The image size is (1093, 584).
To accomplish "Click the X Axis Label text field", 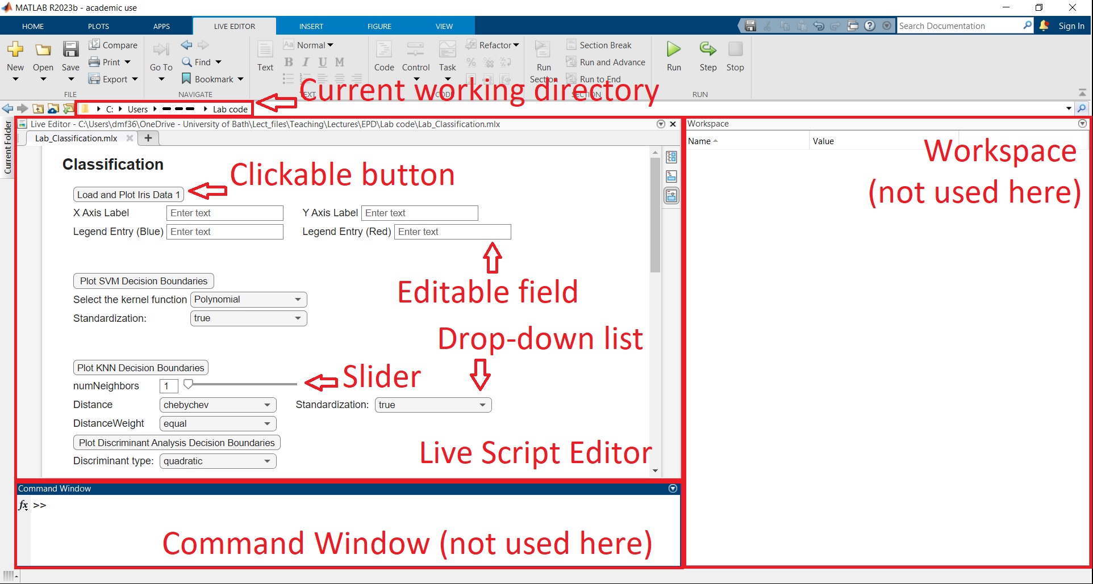I will (x=224, y=213).
